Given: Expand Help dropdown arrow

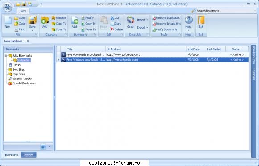Looking at the screenshot, I should click(188, 30).
